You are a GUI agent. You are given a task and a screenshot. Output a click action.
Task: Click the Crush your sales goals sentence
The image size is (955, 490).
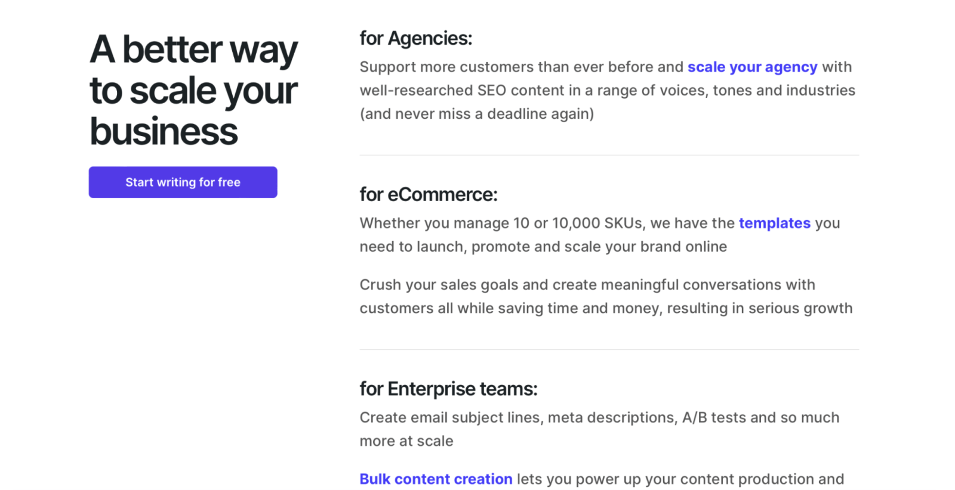click(x=587, y=285)
